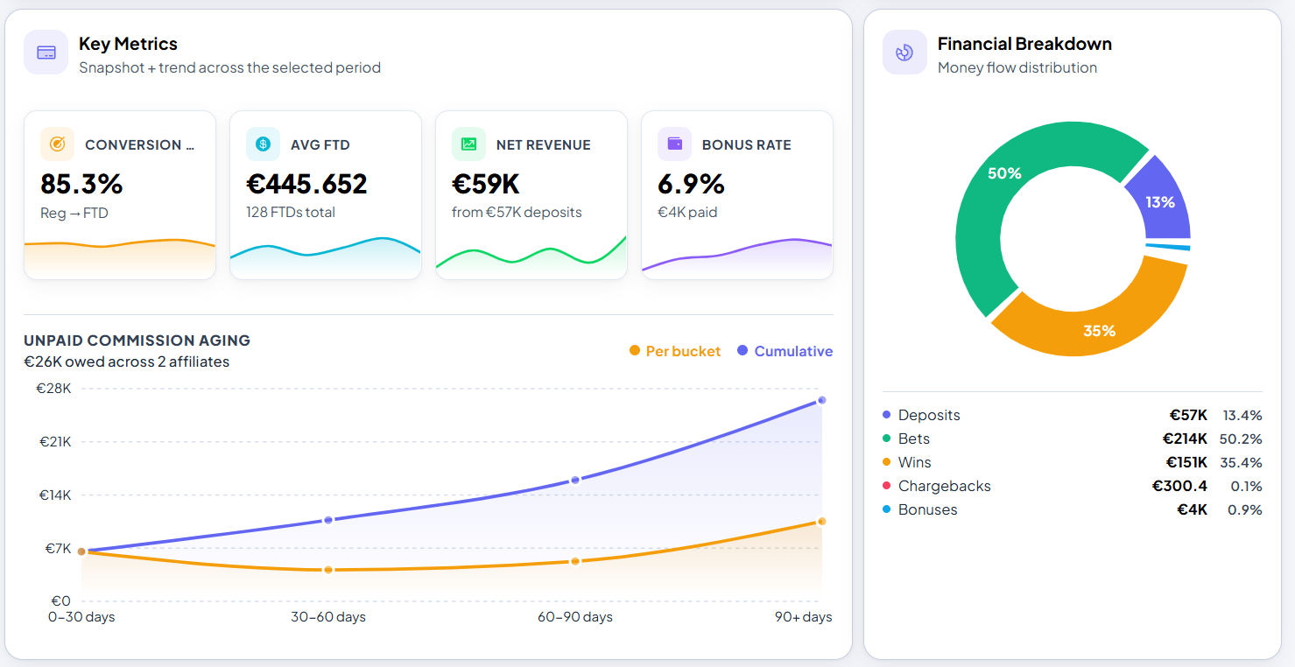This screenshot has height=667, width=1295.
Task: Select the Conversion target icon
Action: pyautogui.click(x=57, y=144)
